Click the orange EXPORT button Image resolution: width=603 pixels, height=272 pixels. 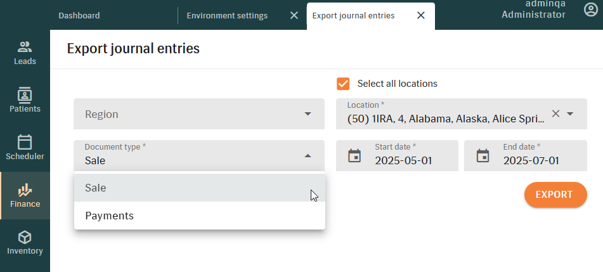coord(555,195)
